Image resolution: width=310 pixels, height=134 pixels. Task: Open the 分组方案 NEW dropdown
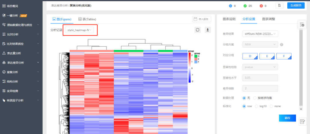tap(260, 45)
